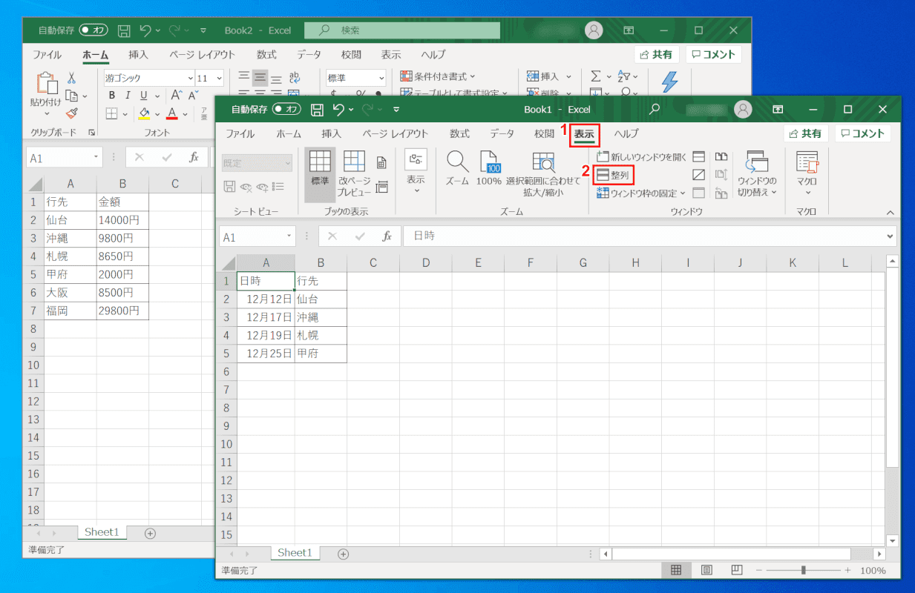
Task: Click 選択範囲に合わせて拡大/縮小 button
Action: tap(543, 174)
